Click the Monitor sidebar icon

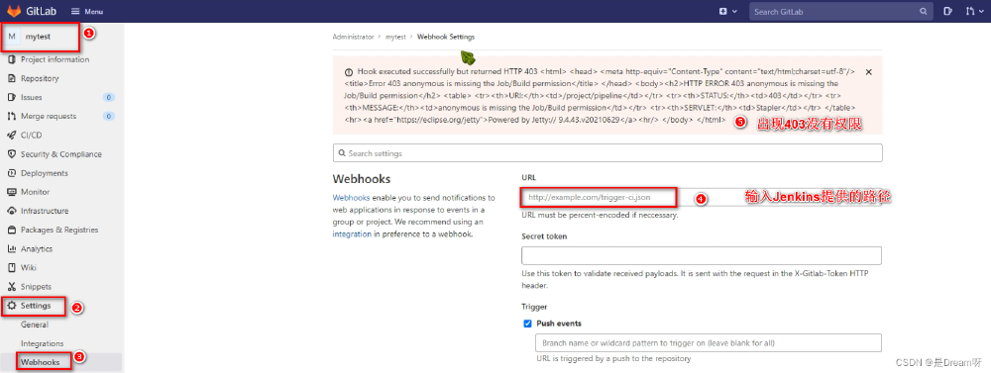click(11, 192)
